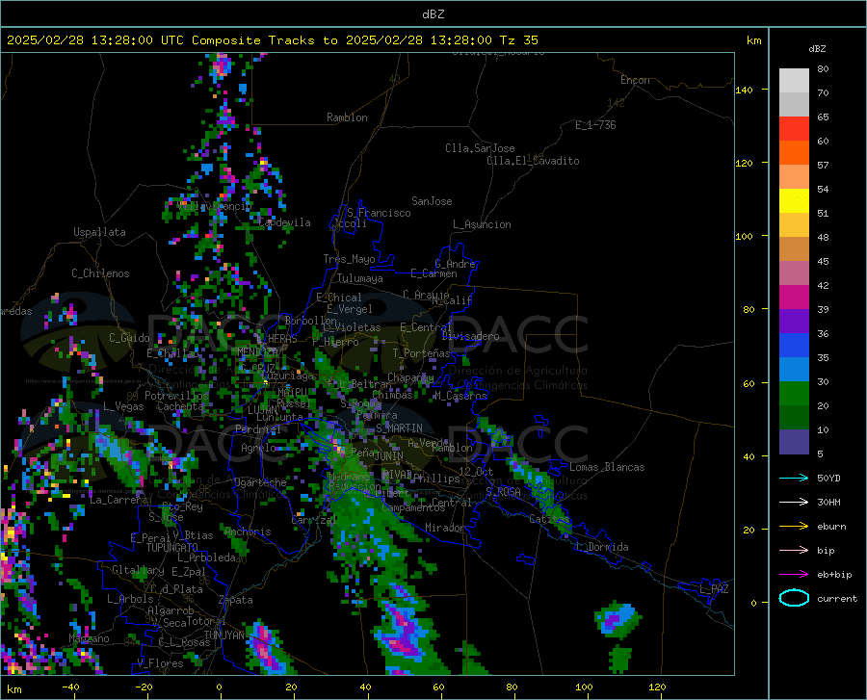Click the 'L_Dormida' place label
The width and height of the screenshot is (867, 700).
coord(602,547)
